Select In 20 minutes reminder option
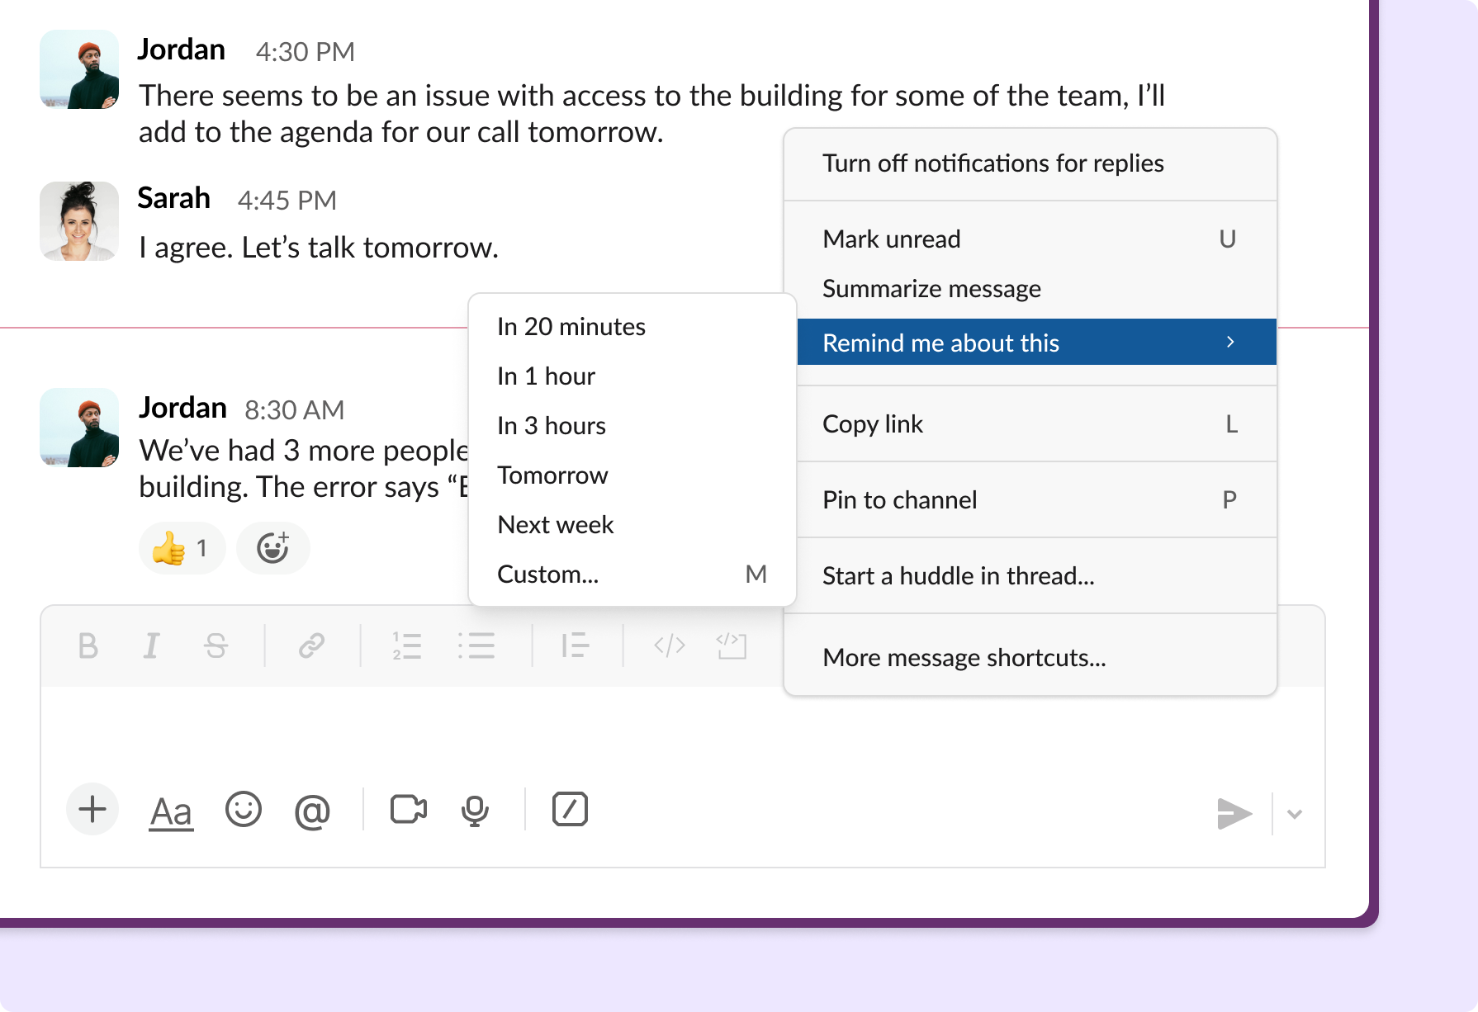1478x1012 pixels. (x=571, y=327)
